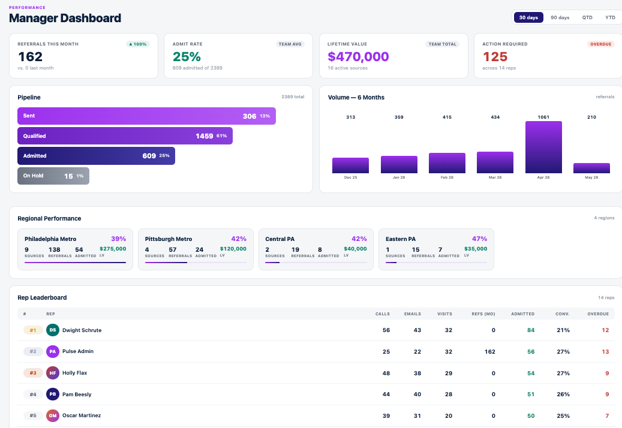Click Holly Flax's HF avatar
The image size is (622, 428).
[x=53, y=372]
